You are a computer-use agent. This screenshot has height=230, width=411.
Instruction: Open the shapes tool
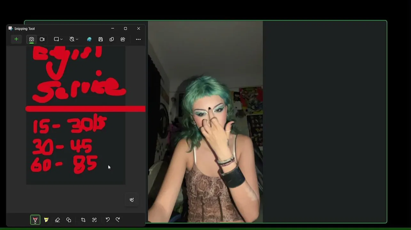tap(69, 220)
